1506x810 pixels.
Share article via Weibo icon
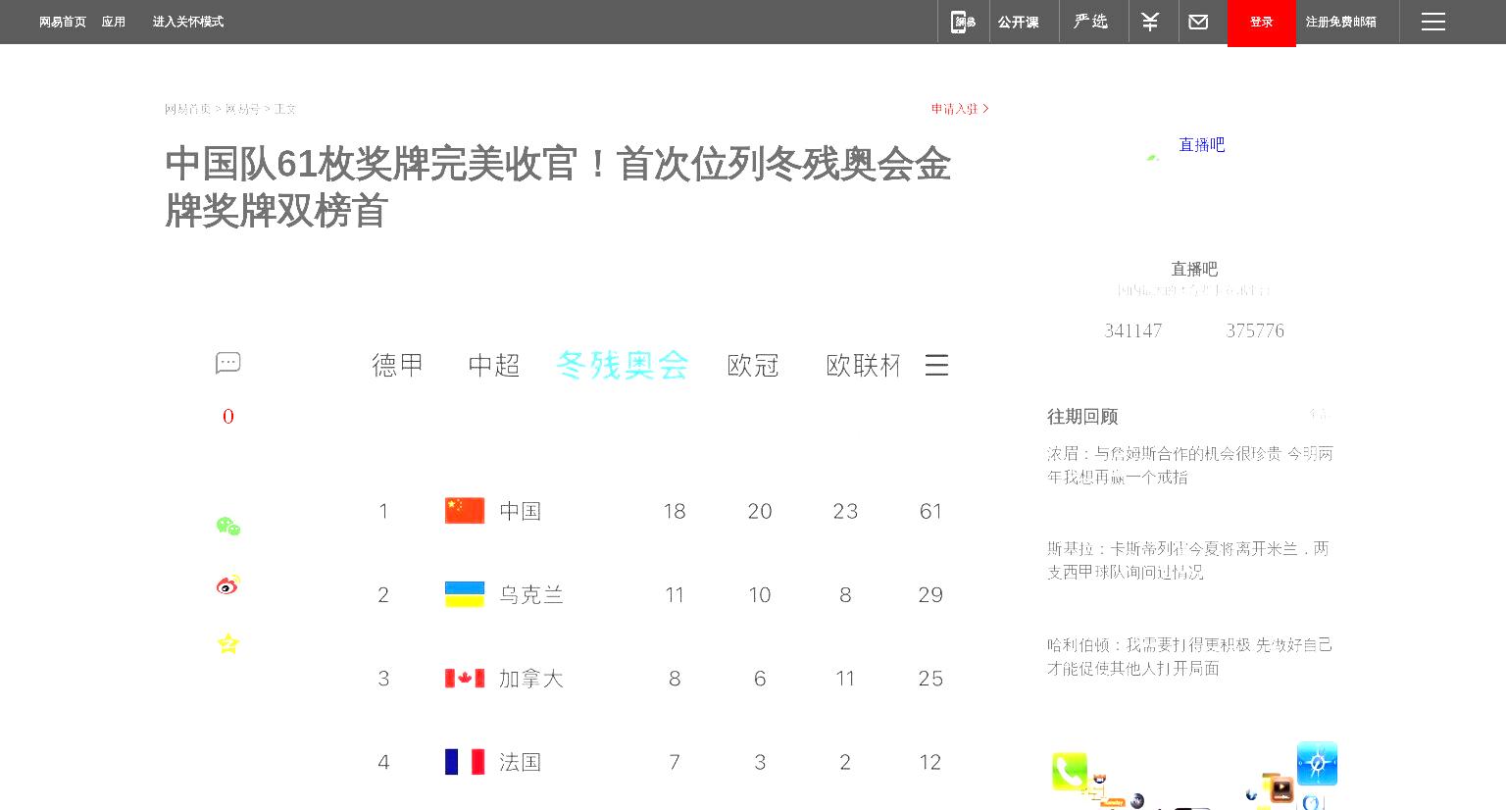[x=228, y=584]
